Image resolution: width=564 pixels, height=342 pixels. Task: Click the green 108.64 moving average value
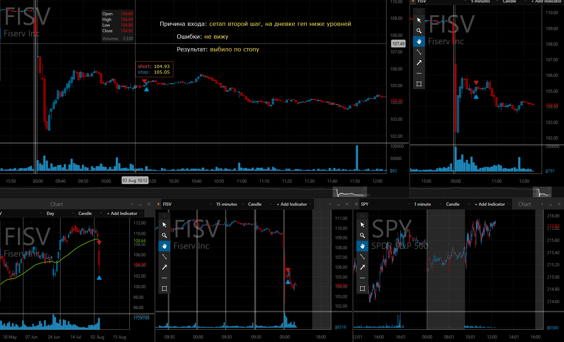139,241
